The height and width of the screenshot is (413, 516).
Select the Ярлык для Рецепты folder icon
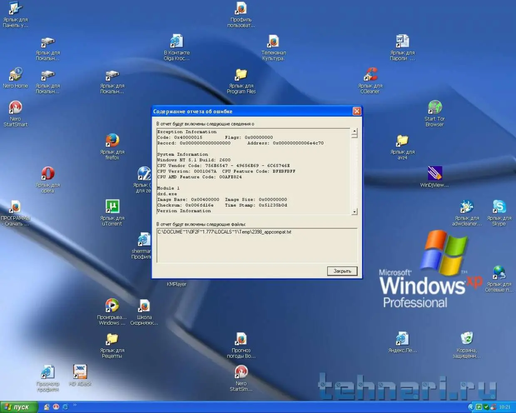click(x=112, y=345)
